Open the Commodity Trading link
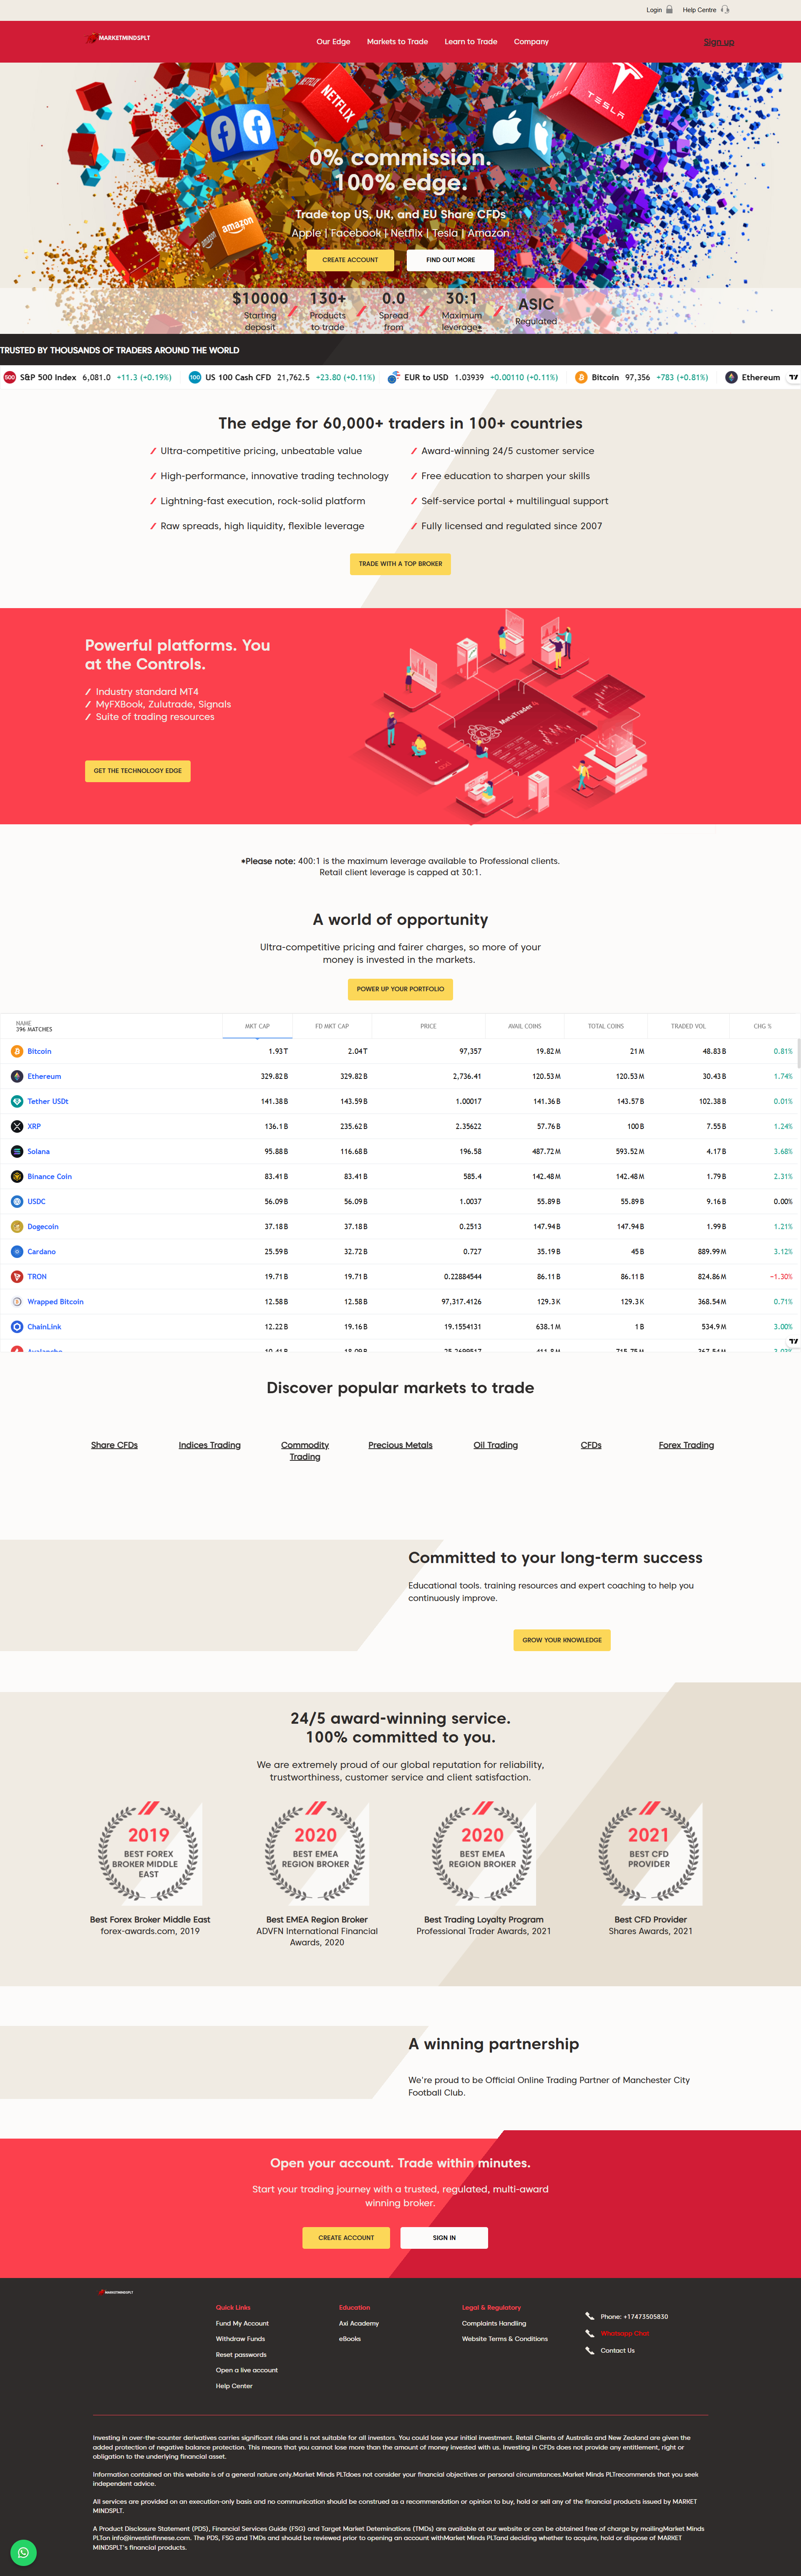801x2576 pixels. [x=305, y=1451]
